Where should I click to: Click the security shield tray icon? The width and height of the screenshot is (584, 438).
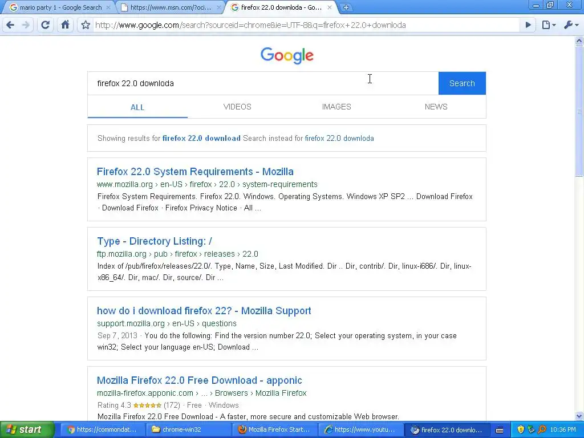(x=521, y=429)
